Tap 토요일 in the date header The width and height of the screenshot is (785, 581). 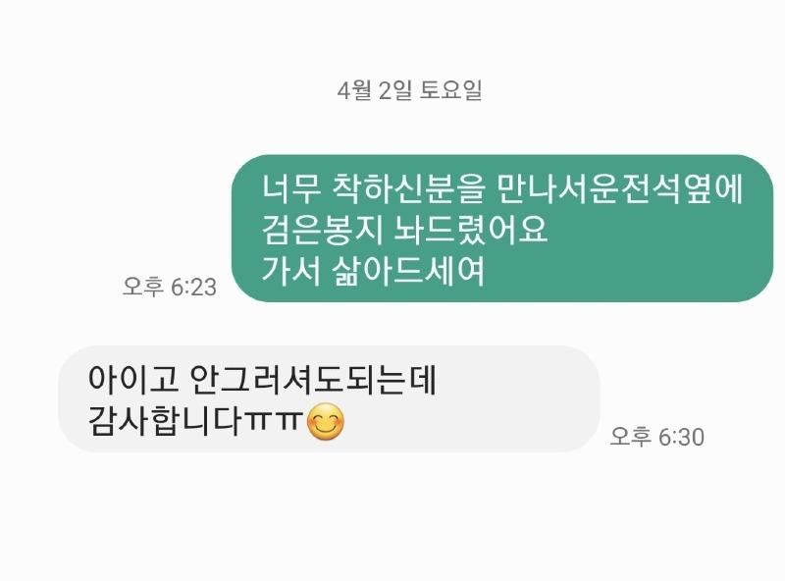[x=450, y=90]
